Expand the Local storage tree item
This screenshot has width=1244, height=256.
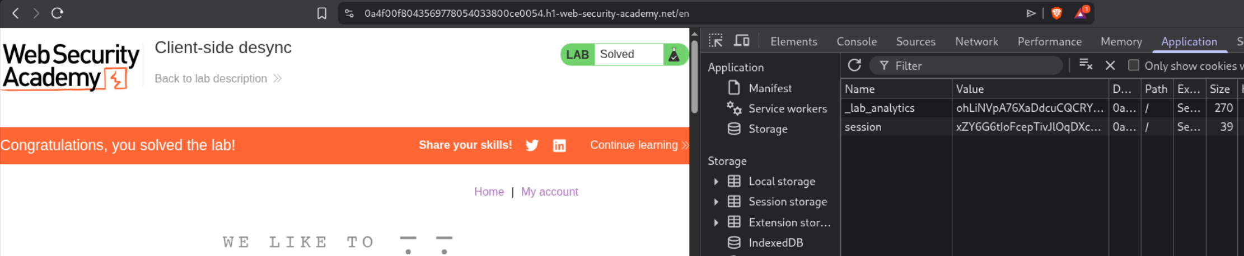pos(716,181)
